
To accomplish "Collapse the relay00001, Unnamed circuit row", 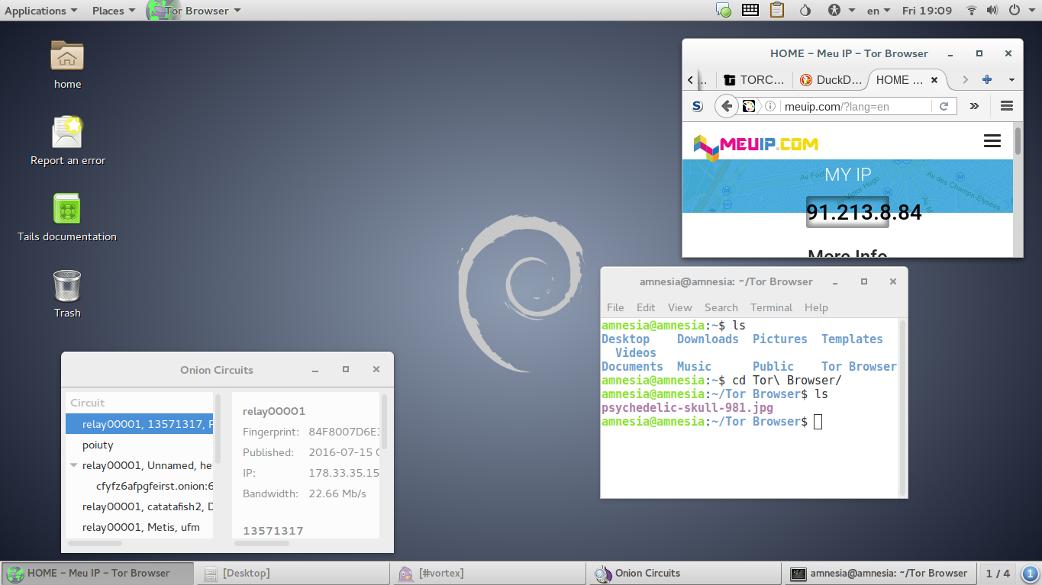I will (x=74, y=465).
